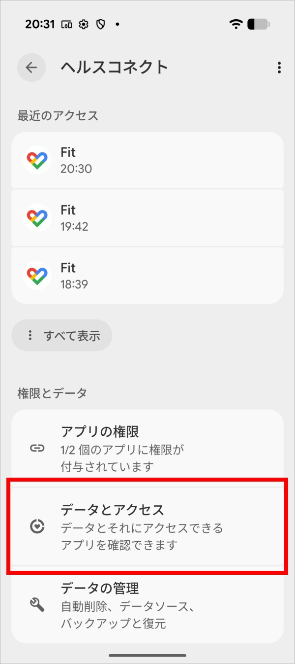Tap the Wi-Fi status icon
Screen dimensions: 295x664
(236, 24)
